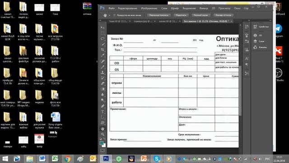
Task: Click the Подогнать button
Action: [x=181, y=15]
